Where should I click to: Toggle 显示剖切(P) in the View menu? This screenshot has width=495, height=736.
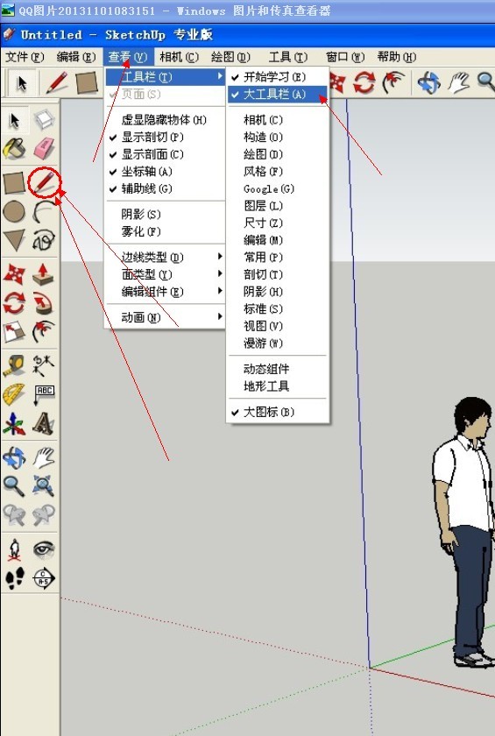(166, 137)
